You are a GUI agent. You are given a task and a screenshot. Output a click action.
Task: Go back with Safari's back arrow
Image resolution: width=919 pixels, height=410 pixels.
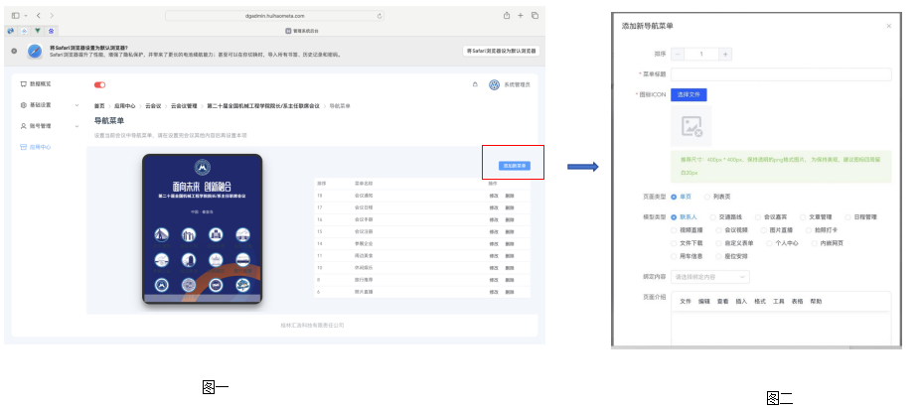click(38, 16)
